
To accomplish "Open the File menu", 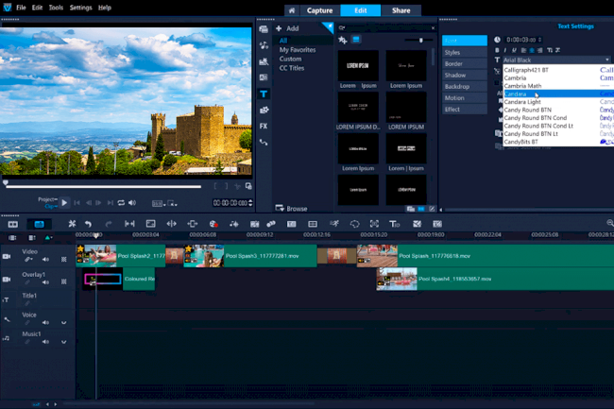I will click(21, 8).
